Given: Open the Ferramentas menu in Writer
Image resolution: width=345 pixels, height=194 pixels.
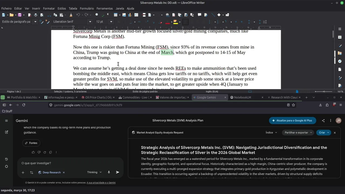Looking at the screenshot, I should [x=105, y=9].
